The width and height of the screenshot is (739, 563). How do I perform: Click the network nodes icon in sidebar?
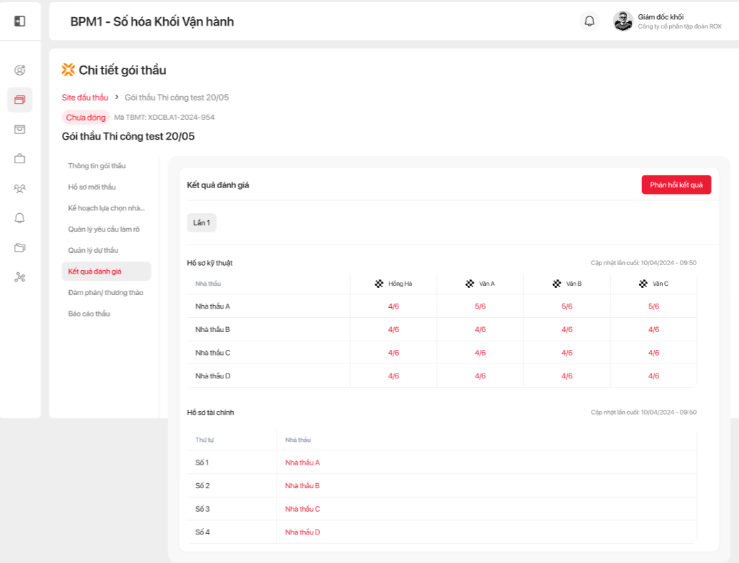pyautogui.click(x=20, y=277)
